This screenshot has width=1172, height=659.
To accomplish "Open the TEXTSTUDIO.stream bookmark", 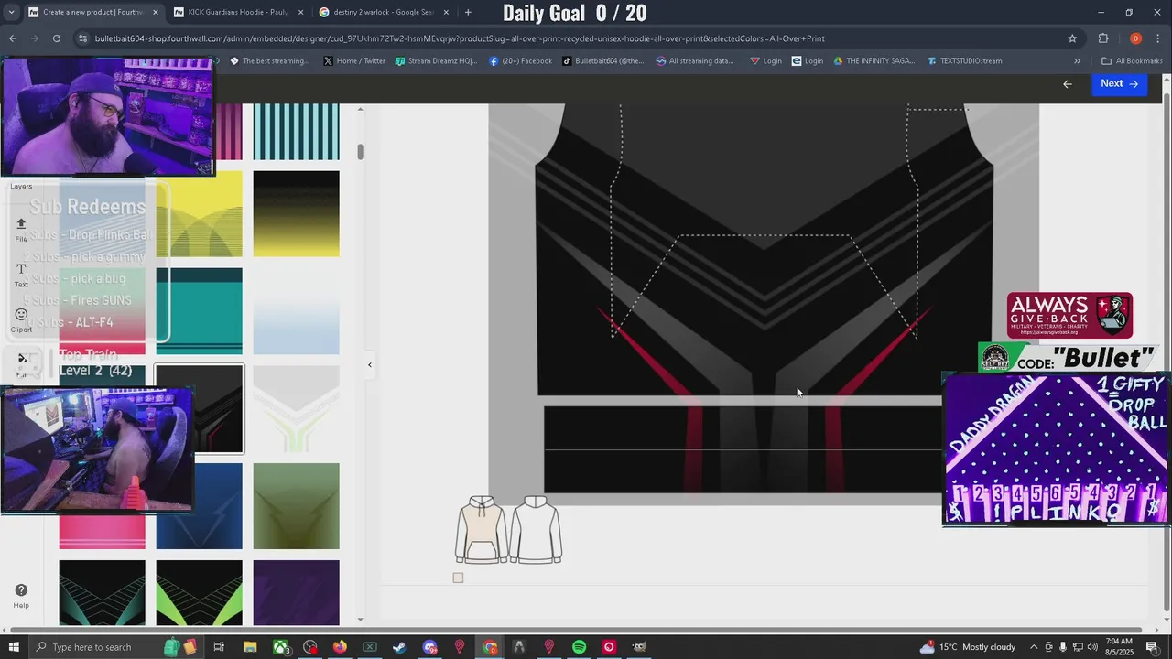I will (964, 61).
